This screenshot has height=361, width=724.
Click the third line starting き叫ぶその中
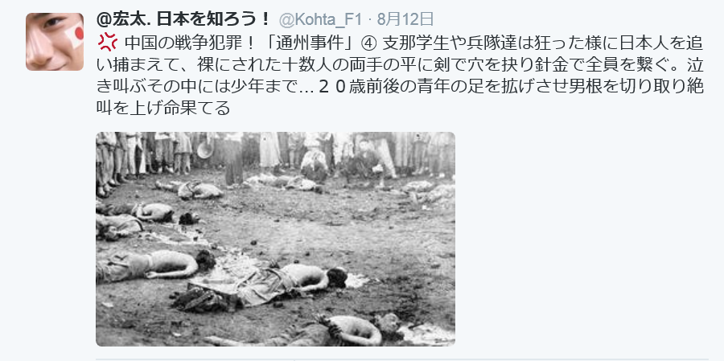coord(400,88)
